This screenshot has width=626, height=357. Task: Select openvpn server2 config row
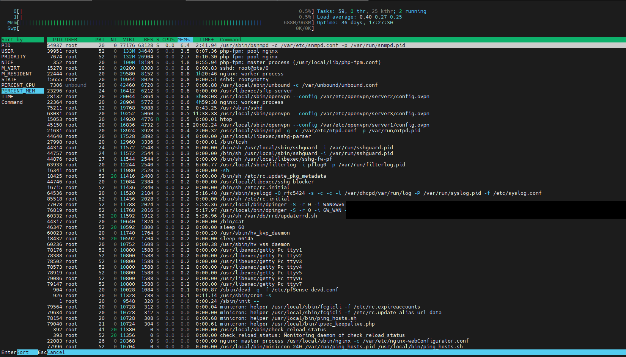coord(336,97)
